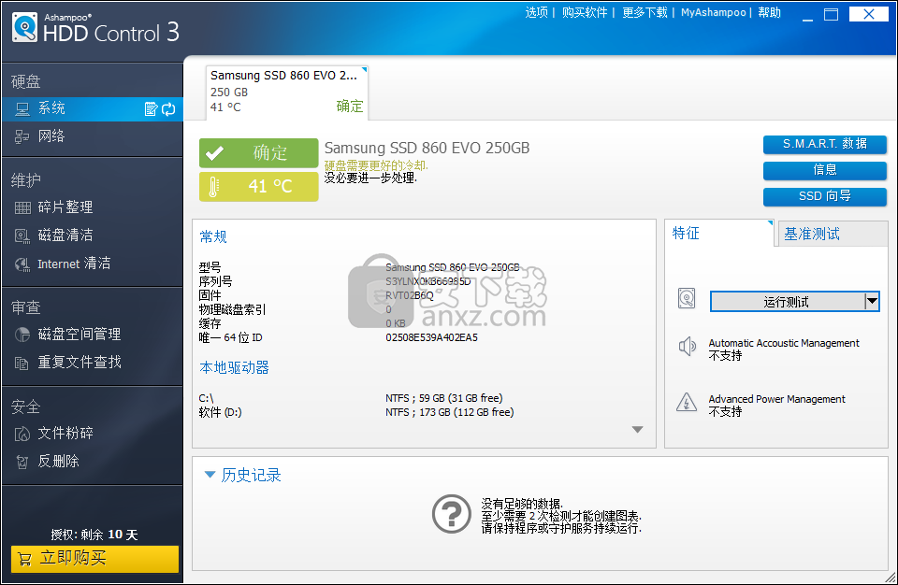Switch to the 特征 tab

click(x=718, y=233)
